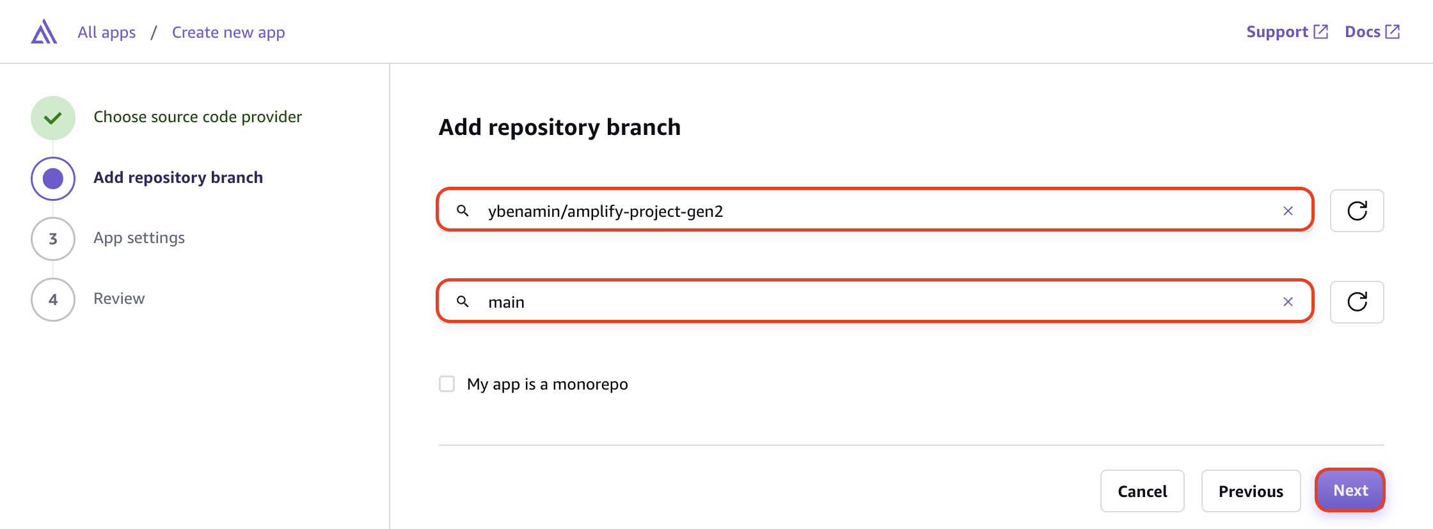Expand step 3 'App settings'
This screenshot has height=529, width=1433.
(x=139, y=237)
